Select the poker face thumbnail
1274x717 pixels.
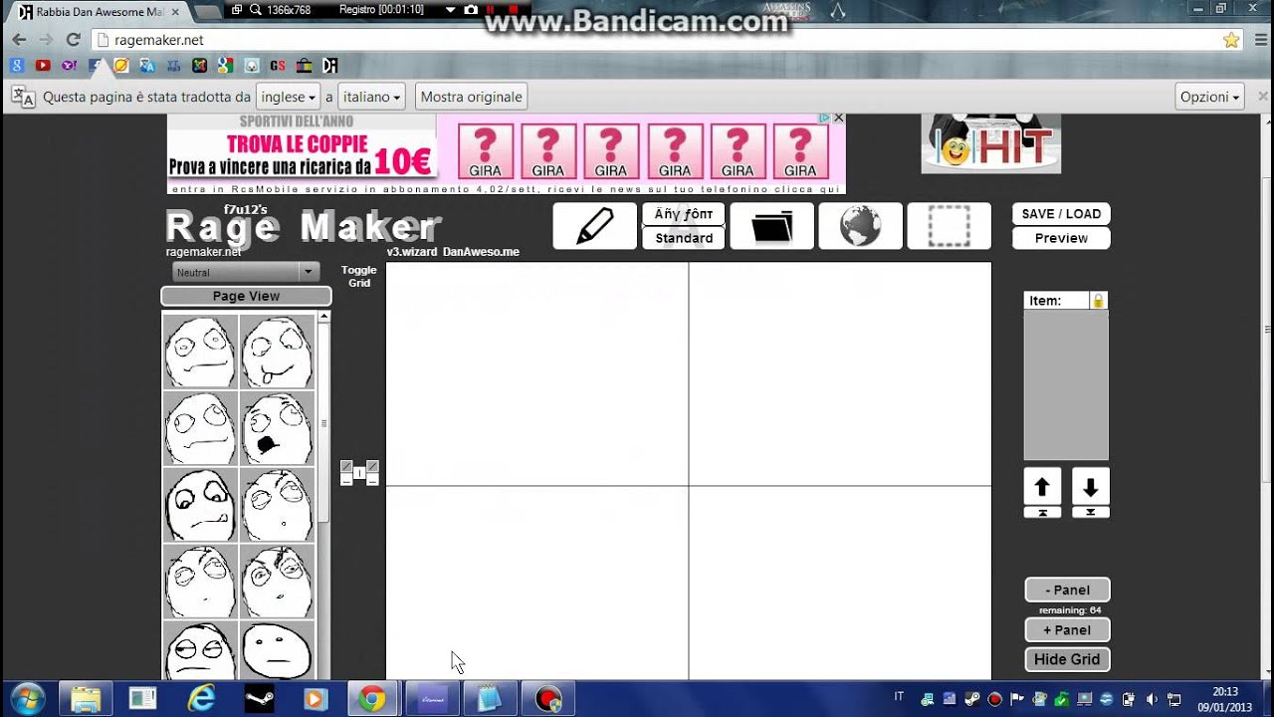pyautogui.click(x=277, y=649)
